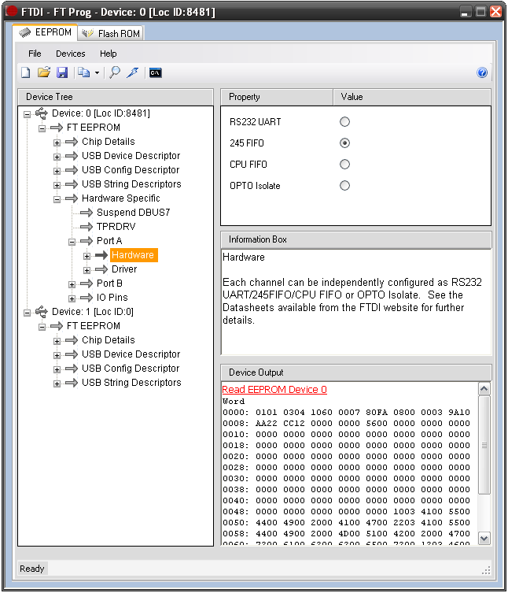Collapse the Device: 0 [Loc ID:8481] node
The height and width of the screenshot is (593, 508).
(28, 114)
